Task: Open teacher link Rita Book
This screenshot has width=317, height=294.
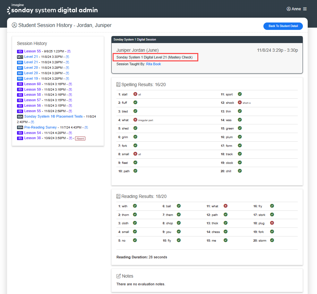Action: tap(153, 64)
